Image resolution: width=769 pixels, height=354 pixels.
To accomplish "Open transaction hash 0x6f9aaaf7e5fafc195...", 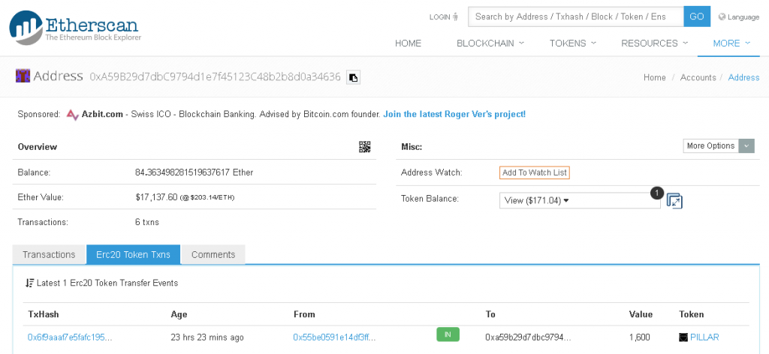I will click(70, 337).
